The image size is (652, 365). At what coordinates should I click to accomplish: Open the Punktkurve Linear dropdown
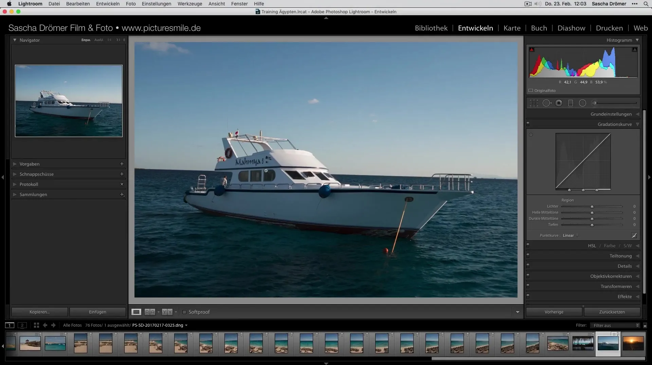(x=570, y=235)
